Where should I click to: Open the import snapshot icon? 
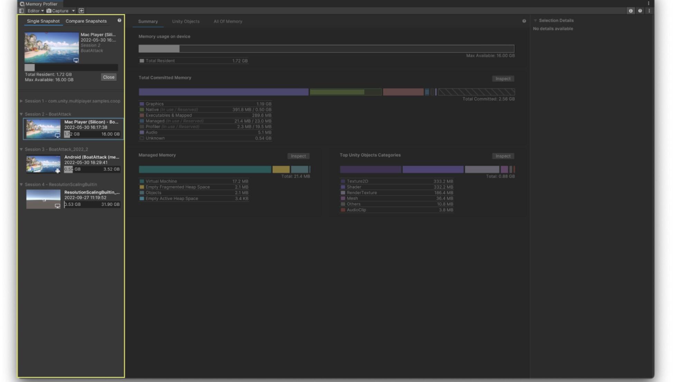click(82, 11)
